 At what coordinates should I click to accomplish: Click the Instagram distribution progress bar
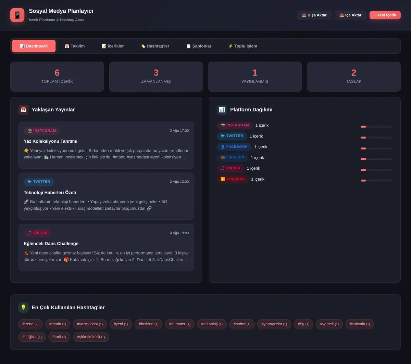[376, 127]
